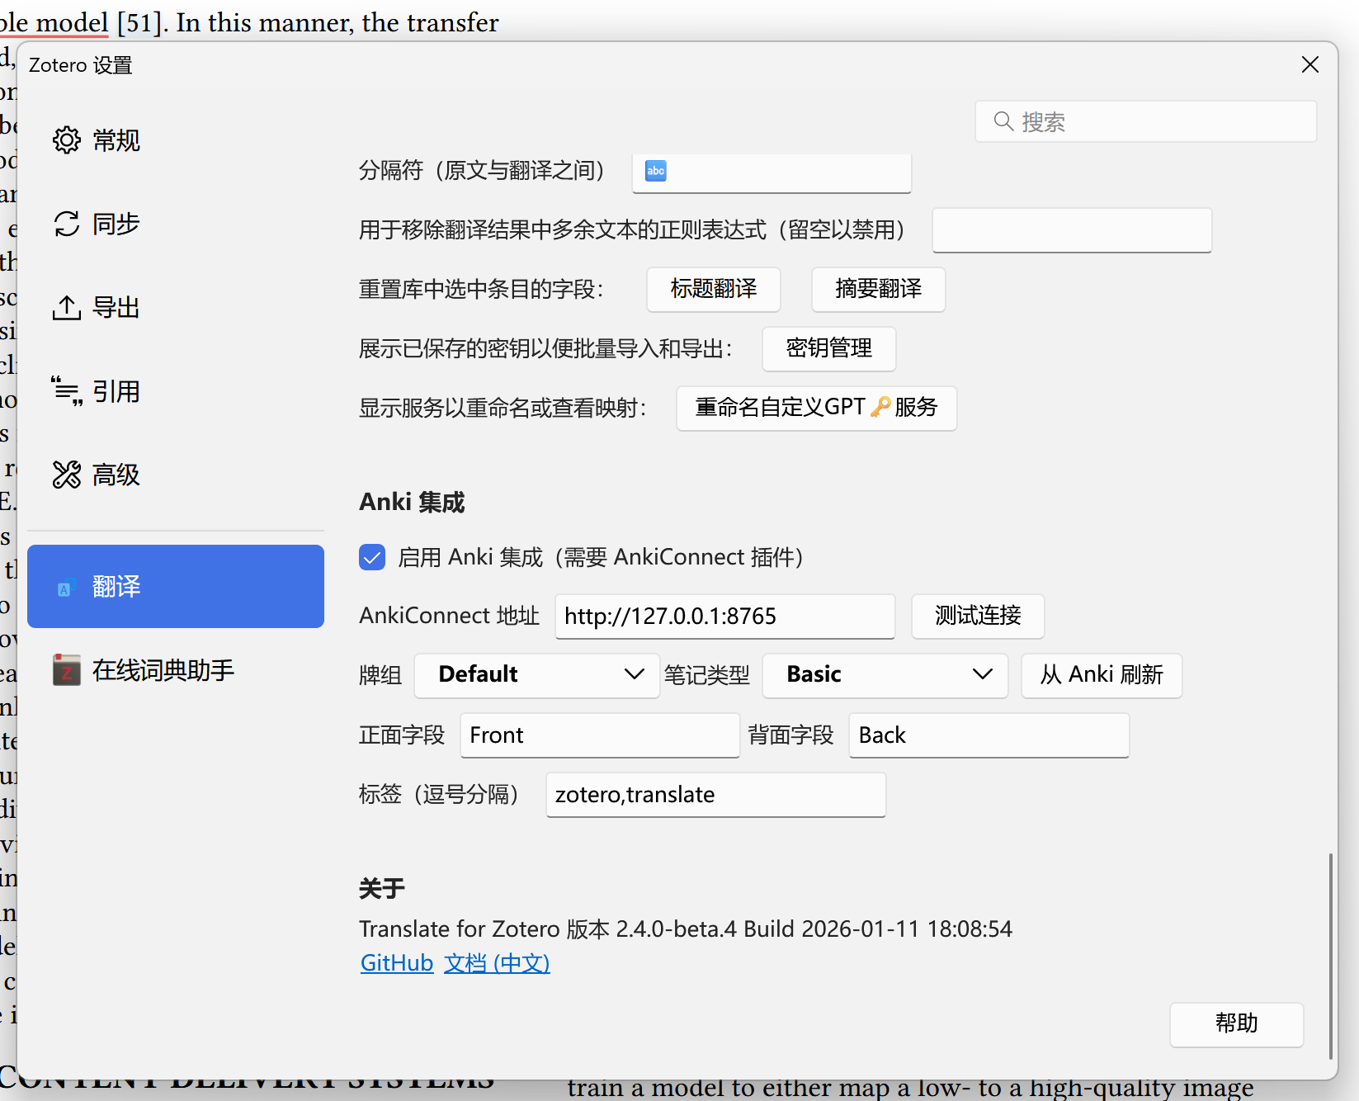1359x1101 pixels.
Task: Click the 摘要翻译 reset button
Action: tap(879, 289)
